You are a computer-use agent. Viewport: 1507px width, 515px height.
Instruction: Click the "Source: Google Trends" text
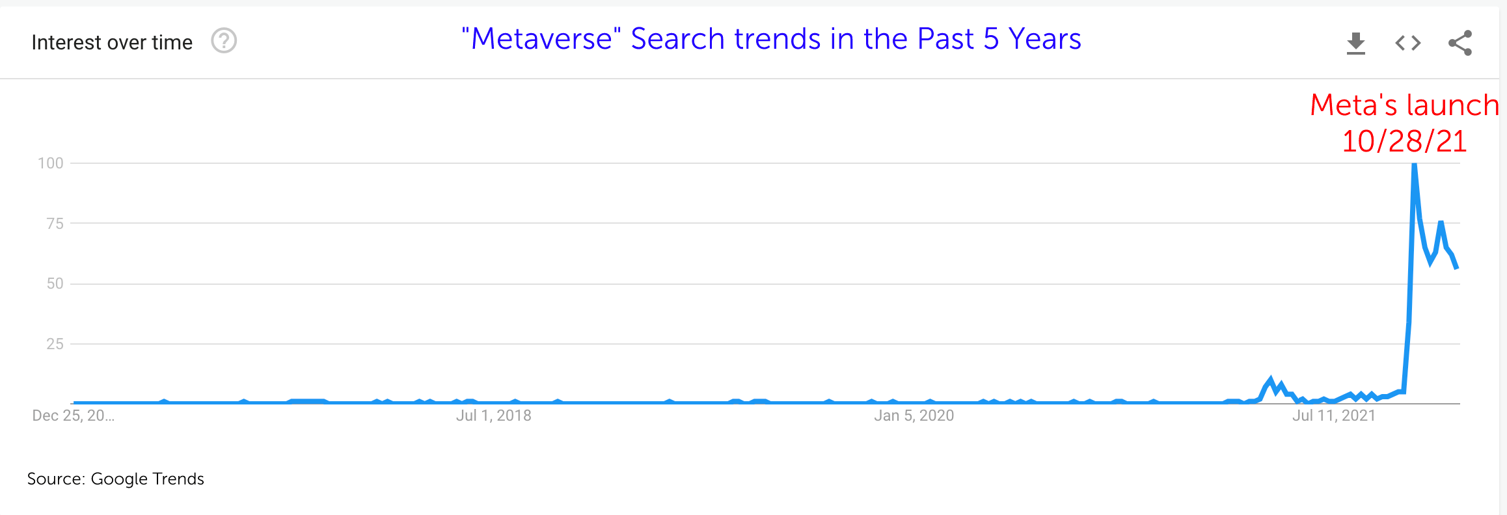click(116, 479)
